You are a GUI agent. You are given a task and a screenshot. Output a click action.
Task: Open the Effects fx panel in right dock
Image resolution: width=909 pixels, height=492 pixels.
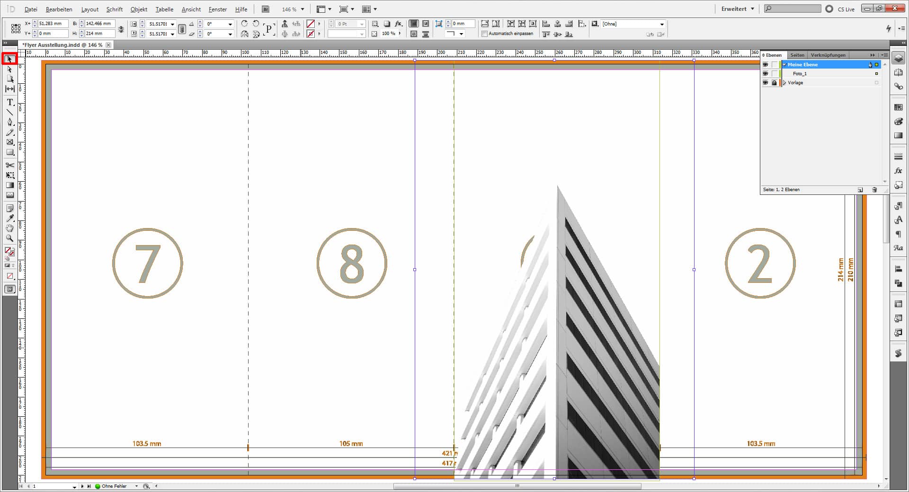click(x=898, y=171)
